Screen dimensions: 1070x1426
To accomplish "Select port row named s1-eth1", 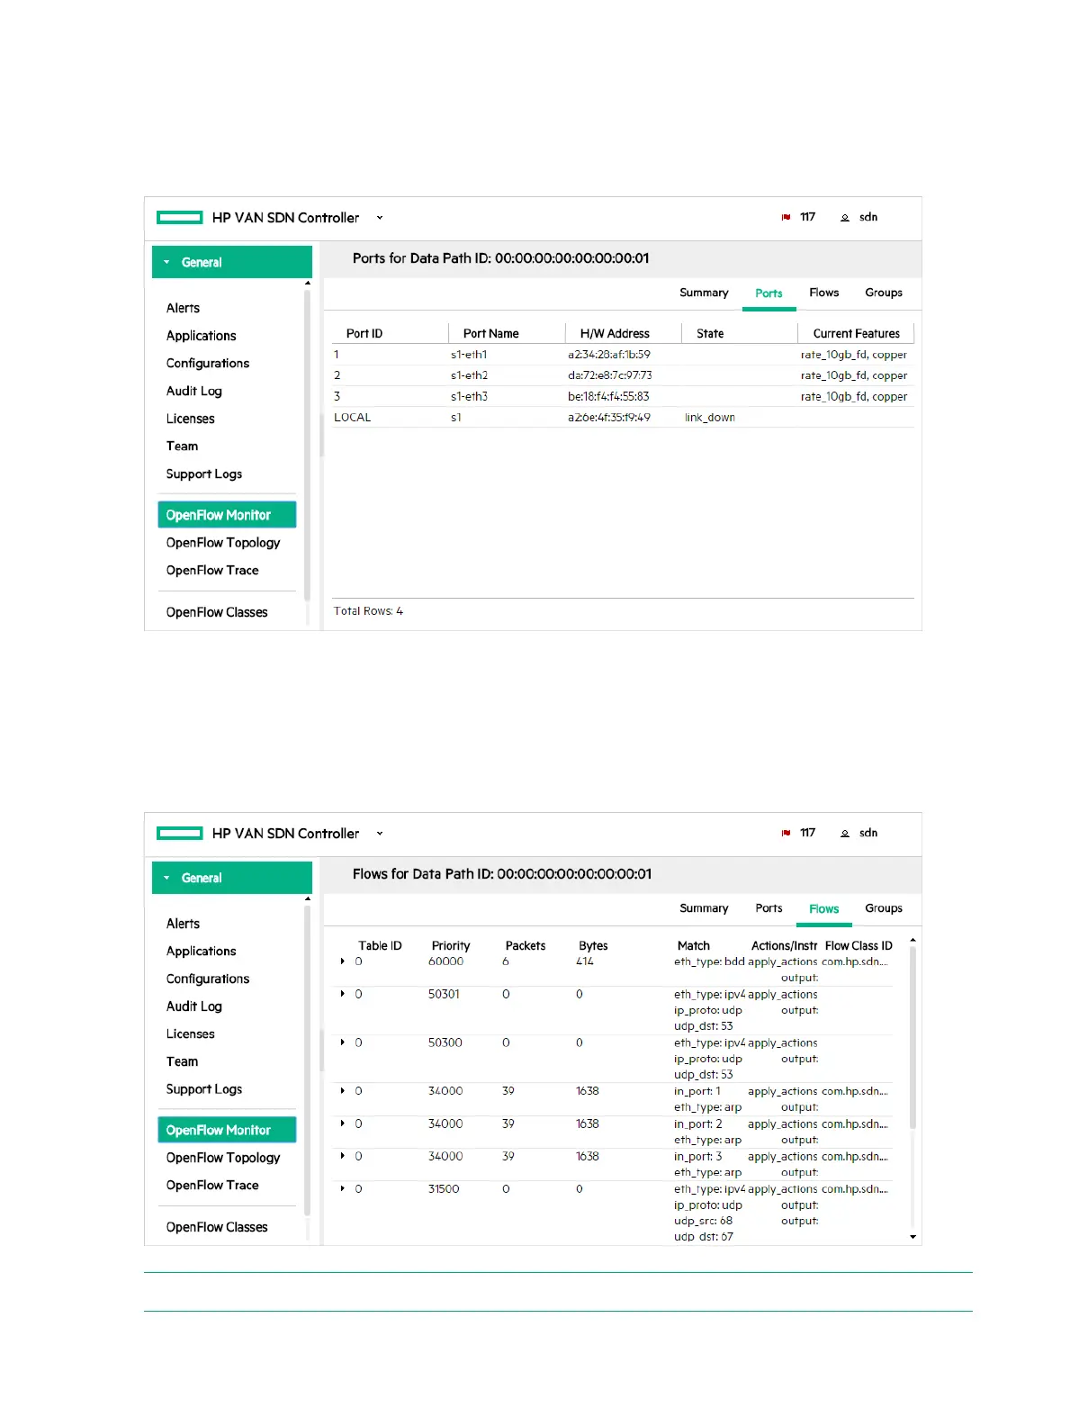I will pyautogui.click(x=623, y=355).
